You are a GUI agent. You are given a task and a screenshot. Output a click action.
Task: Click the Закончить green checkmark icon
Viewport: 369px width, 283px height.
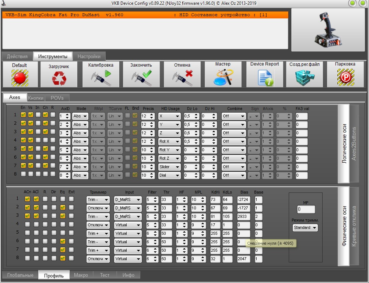point(141,78)
